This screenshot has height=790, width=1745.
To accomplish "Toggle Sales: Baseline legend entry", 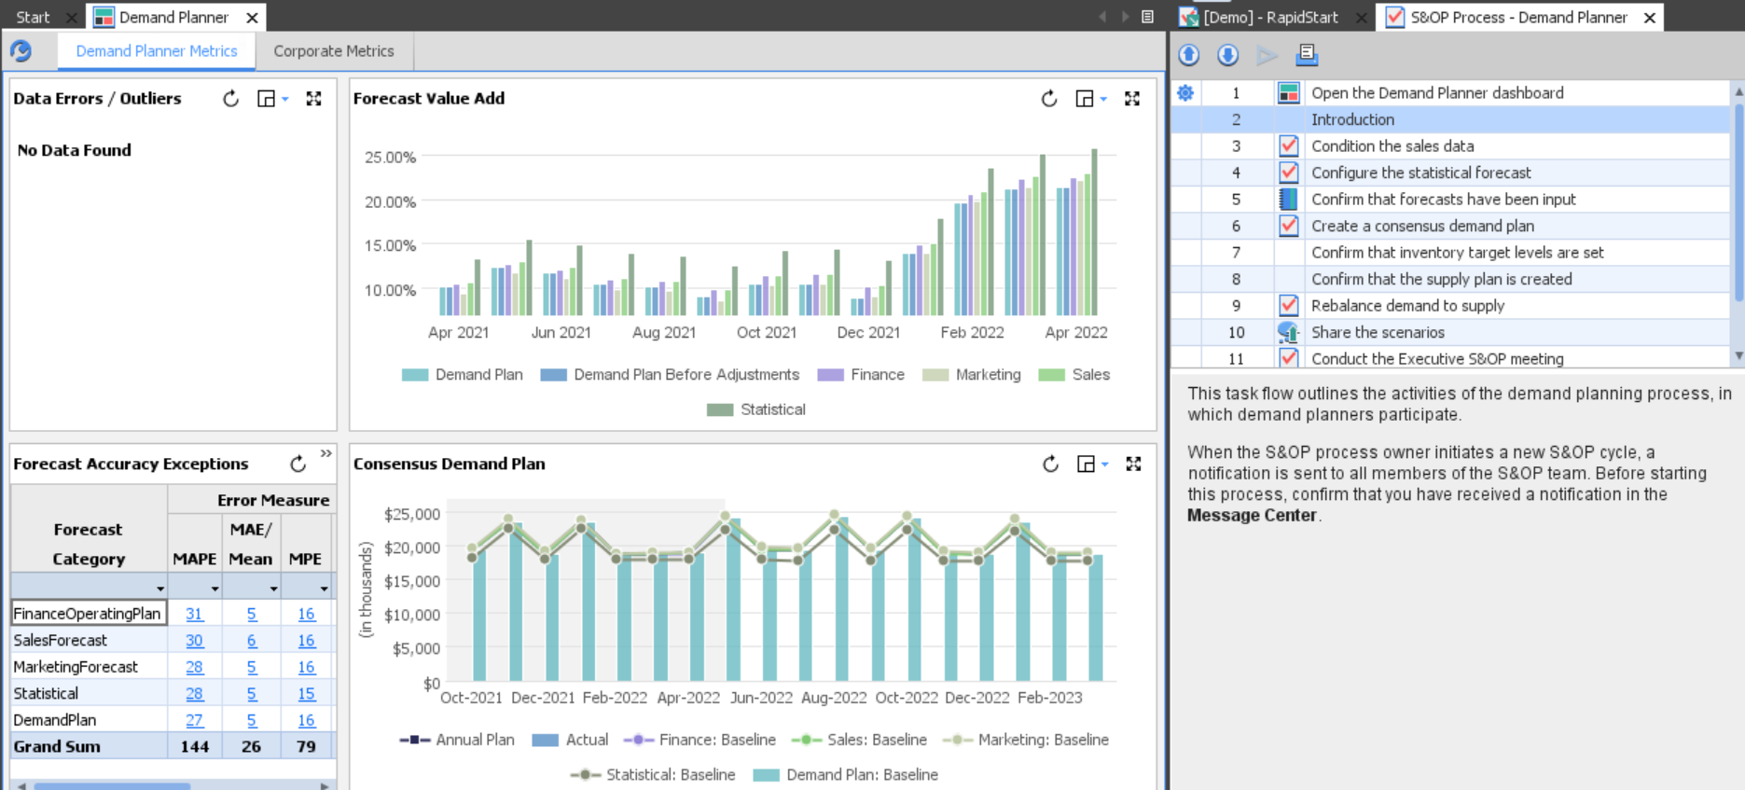I will pos(859,740).
